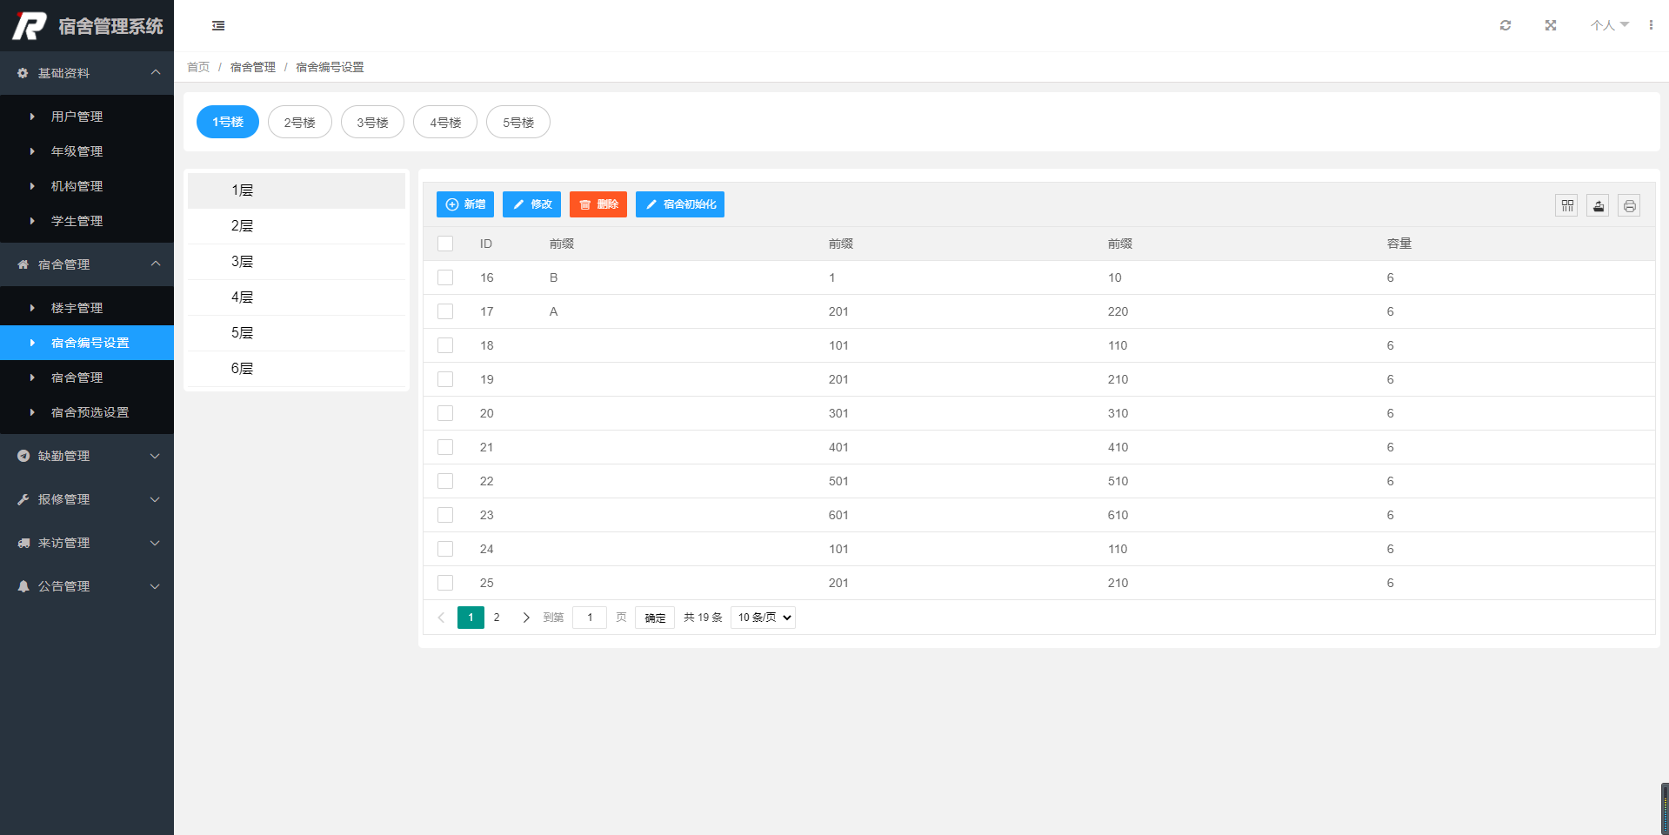Open the 个人 user dropdown

[1609, 25]
